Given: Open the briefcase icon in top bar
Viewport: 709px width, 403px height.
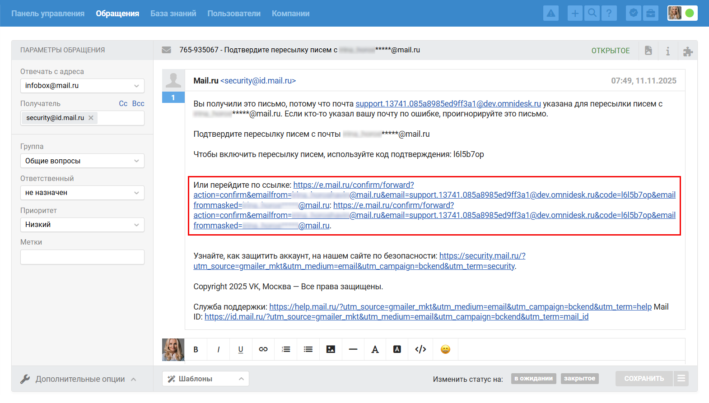Looking at the screenshot, I should point(651,14).
